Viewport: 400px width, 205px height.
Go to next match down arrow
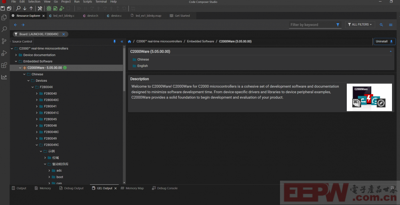pyautogui.click(x=25, y=8)
